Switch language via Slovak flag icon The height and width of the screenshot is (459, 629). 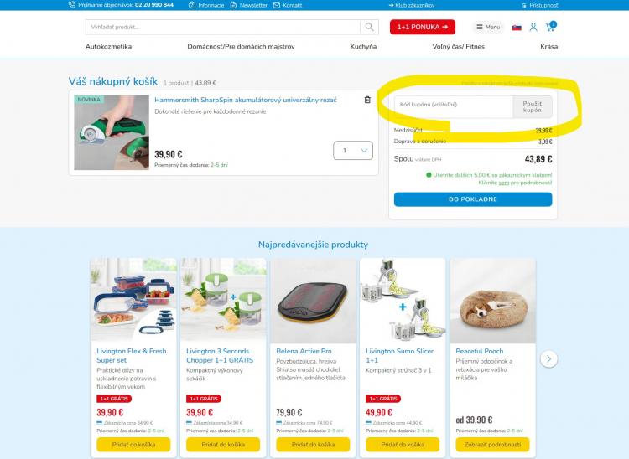(517, 28)
